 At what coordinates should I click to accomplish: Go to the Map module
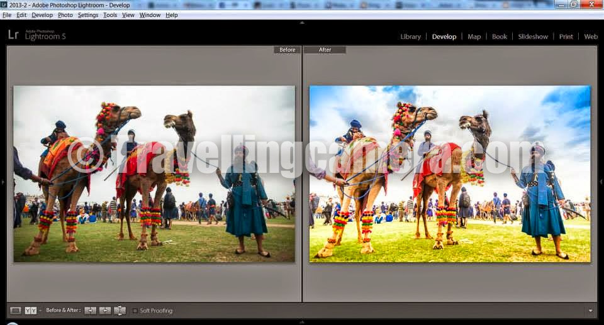point(474,36)
